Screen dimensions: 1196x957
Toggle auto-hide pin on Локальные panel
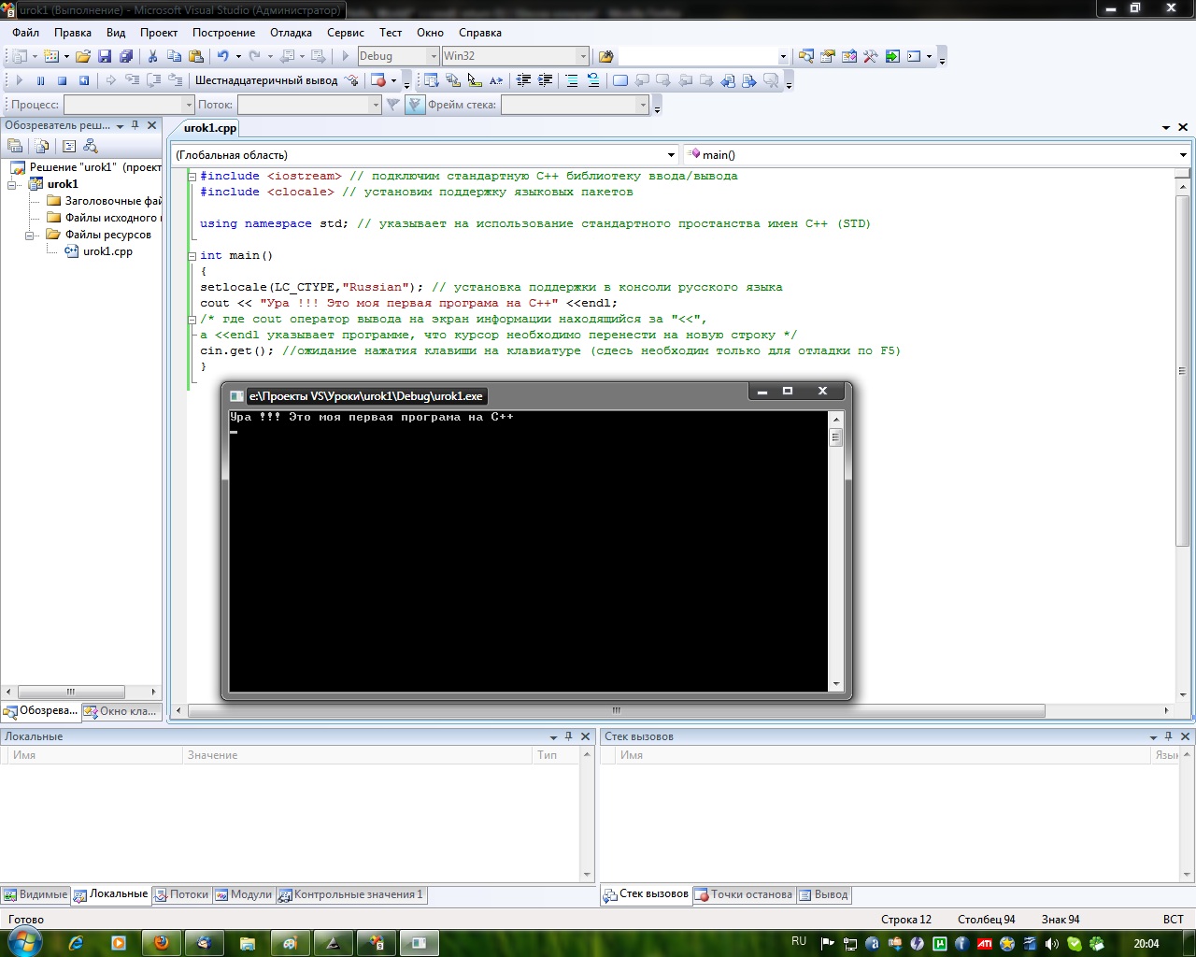(569, 736)
